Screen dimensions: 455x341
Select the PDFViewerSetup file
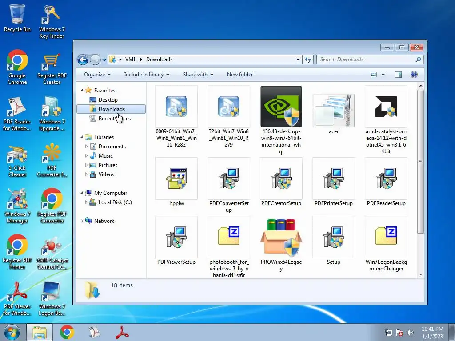click(176, 241)
